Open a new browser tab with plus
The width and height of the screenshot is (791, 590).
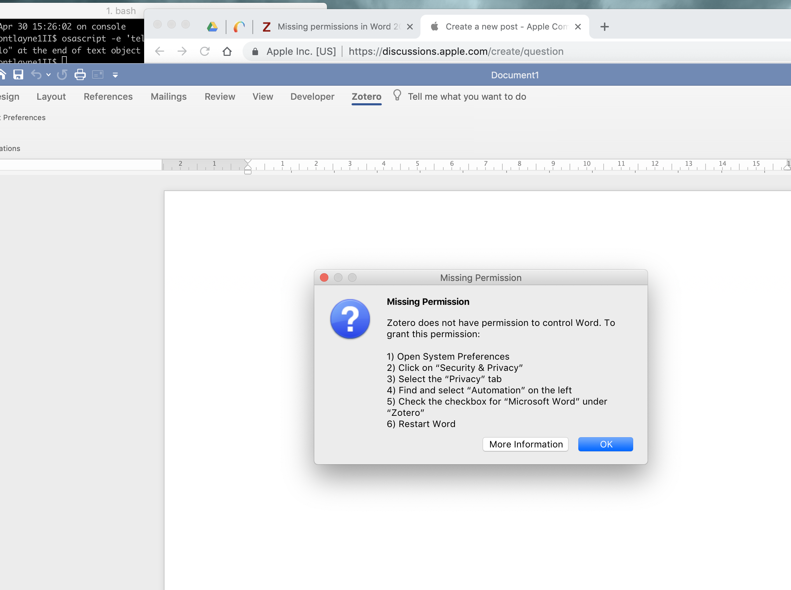click(604, 27)
